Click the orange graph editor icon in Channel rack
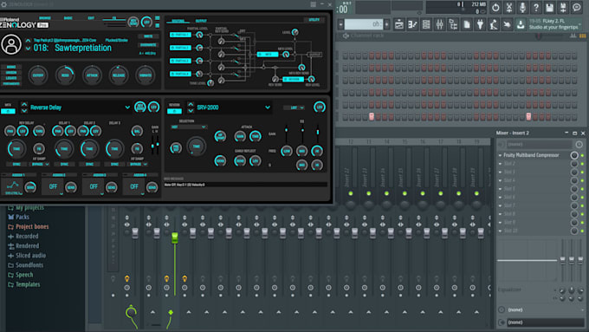 (582, 36)
